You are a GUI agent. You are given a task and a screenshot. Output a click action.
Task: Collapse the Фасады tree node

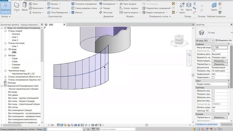click(5, 55)
